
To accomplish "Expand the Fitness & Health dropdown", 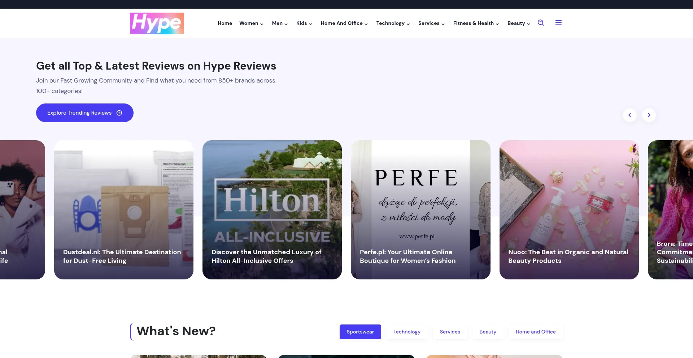I will pos(476,23).
